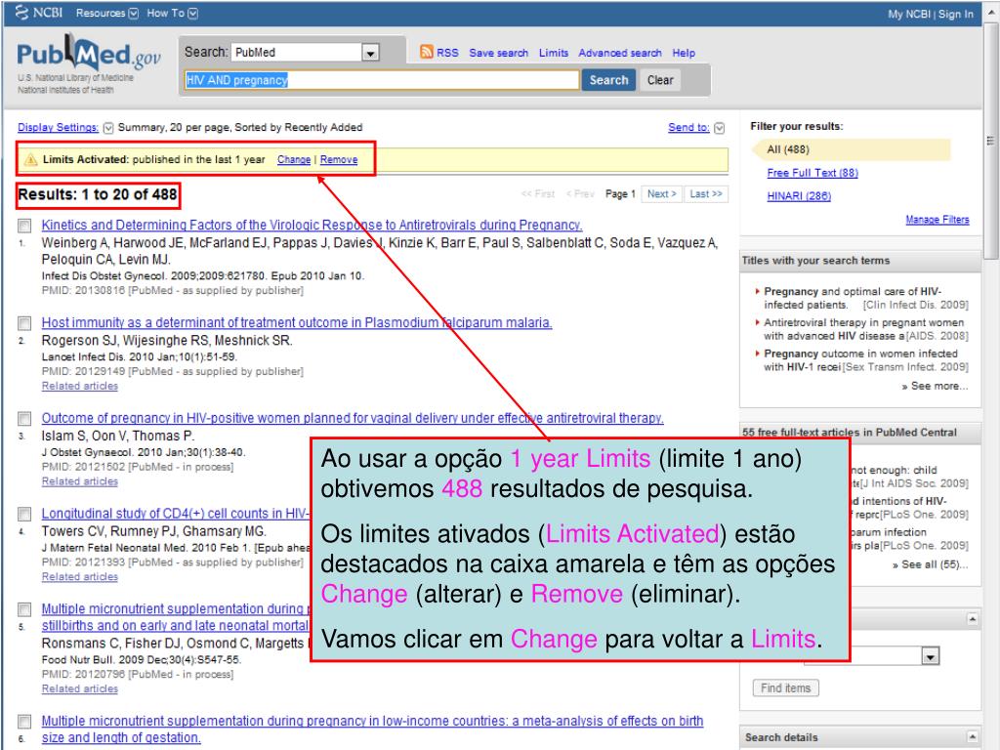Click Results: 1 to 20 of 488 text
Viewport: 1000px width, 750px height.
(x=98, y=194)
